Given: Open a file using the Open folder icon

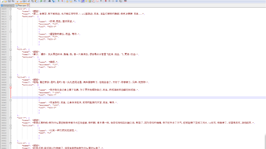Looking at the screenshot, I should [6, 1].
